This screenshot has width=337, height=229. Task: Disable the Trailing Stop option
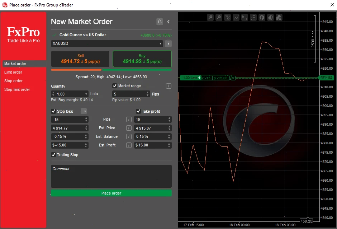(x=53, y=155)
